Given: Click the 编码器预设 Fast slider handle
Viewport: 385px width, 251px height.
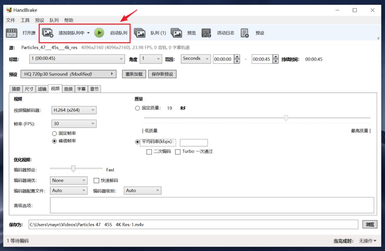Looking at the screenshot, I should 73,169.
